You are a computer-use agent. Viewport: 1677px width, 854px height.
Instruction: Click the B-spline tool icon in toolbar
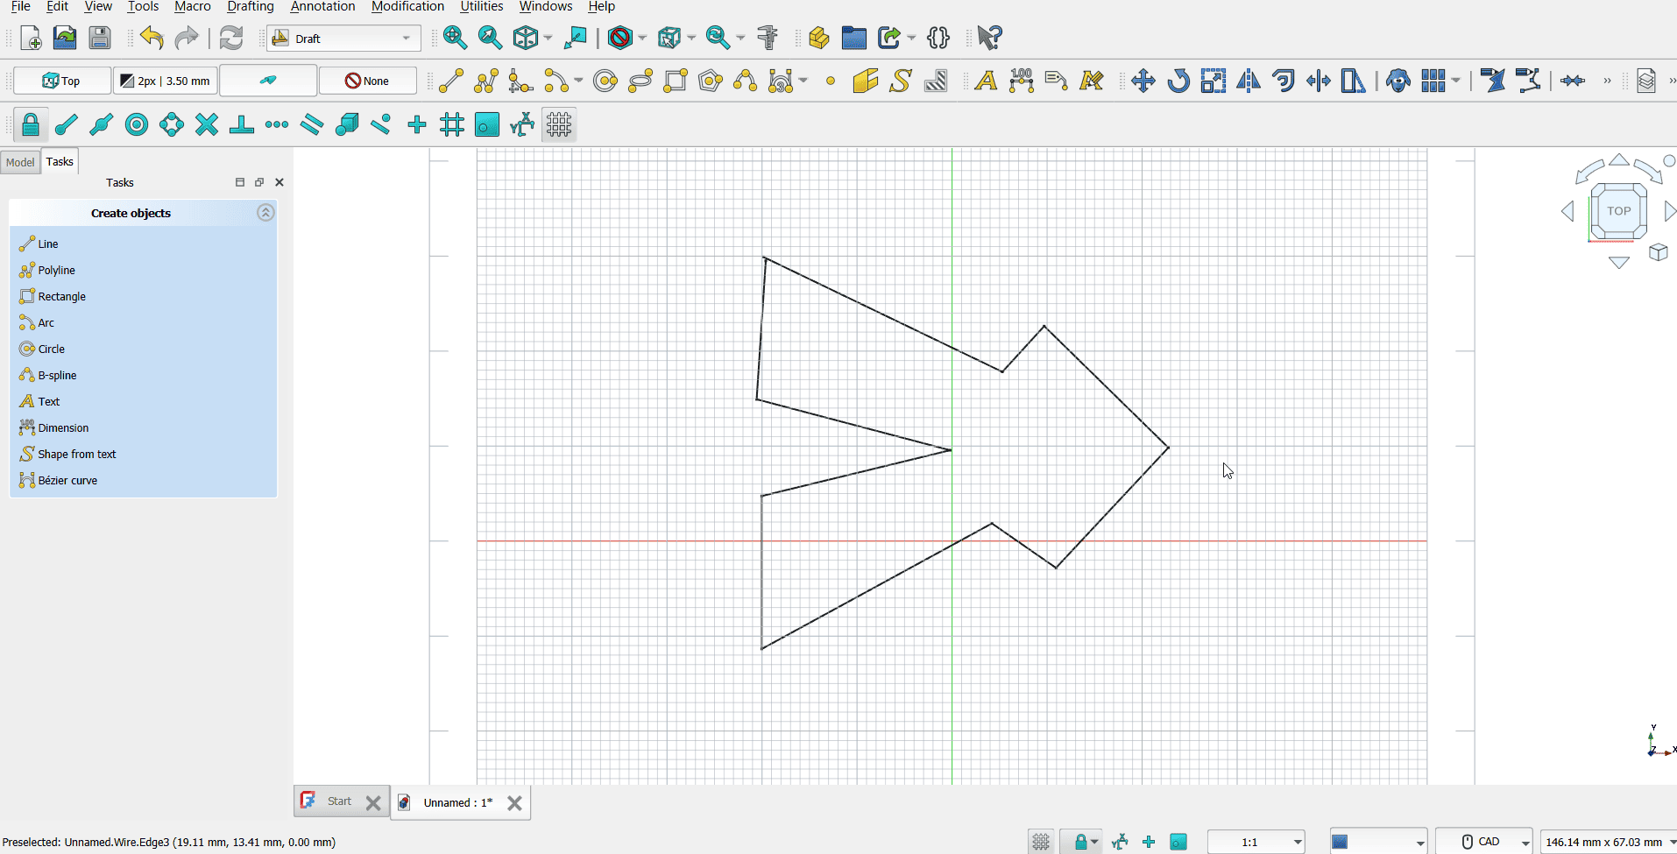click(746, 81)
